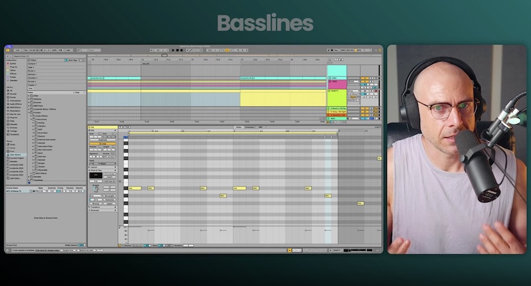Toggle the clip Loop button on
Viewport: 531px width, 286px height.
(x=102, y=144)
